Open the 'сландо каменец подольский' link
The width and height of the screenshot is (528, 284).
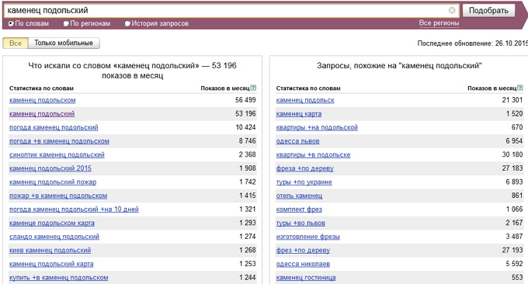[54, 237]
